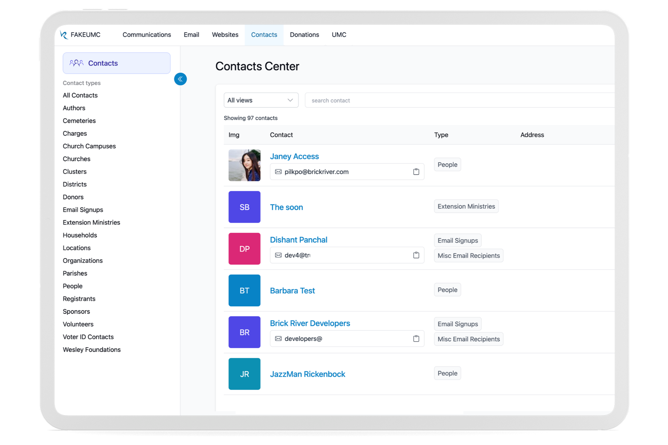Open the Websites tab
The image size is (668, 445).
pos(225,35)
